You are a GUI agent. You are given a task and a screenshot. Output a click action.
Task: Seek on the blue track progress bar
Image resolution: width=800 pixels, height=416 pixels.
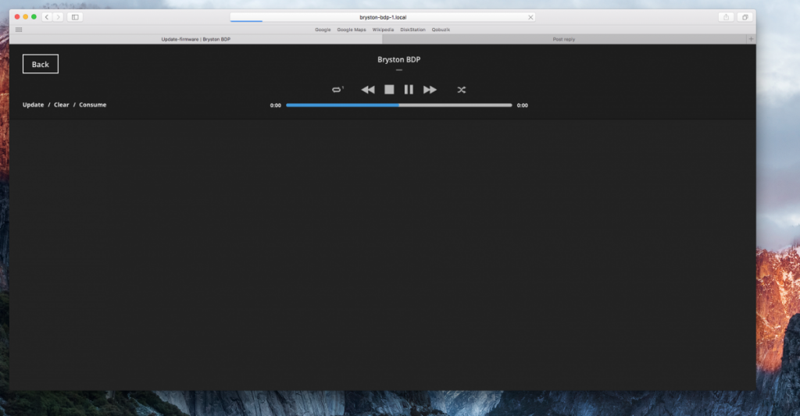(x=399, y=105)
